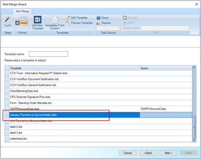Click the Add New Template icon
Screen dimensions: 201x159
pyautogui.click(x=37, y=19)
